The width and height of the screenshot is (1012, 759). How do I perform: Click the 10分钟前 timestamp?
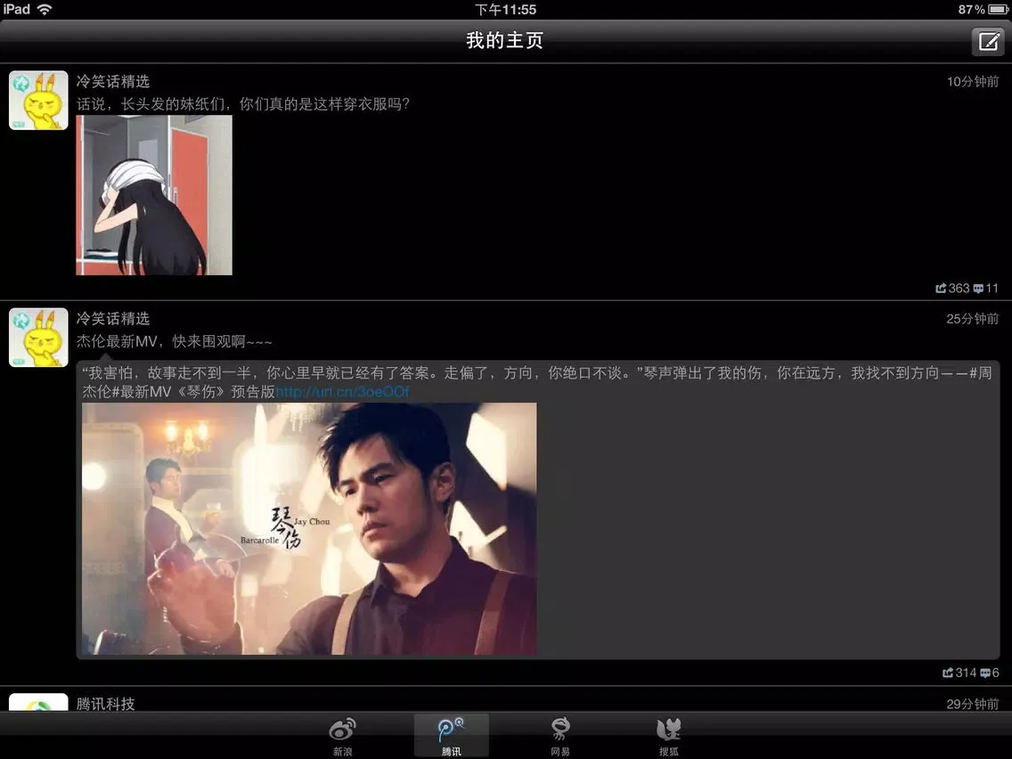(973, 81)
